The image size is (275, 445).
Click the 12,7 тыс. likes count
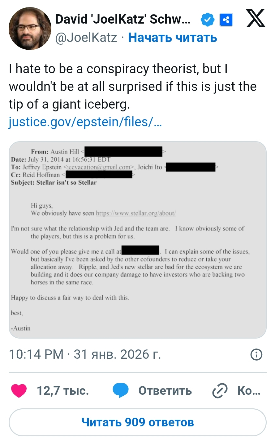tap(63, 390)
